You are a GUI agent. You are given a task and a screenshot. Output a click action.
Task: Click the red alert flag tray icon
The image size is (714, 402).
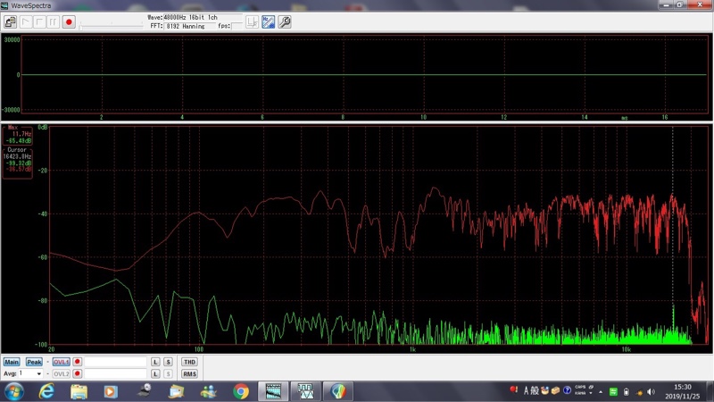tap(514, 389)
